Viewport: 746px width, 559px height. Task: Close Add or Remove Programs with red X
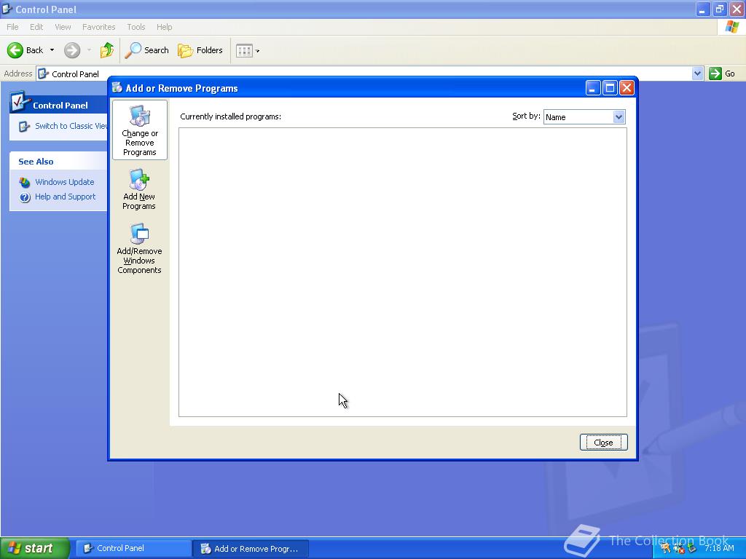click(627, 88)
